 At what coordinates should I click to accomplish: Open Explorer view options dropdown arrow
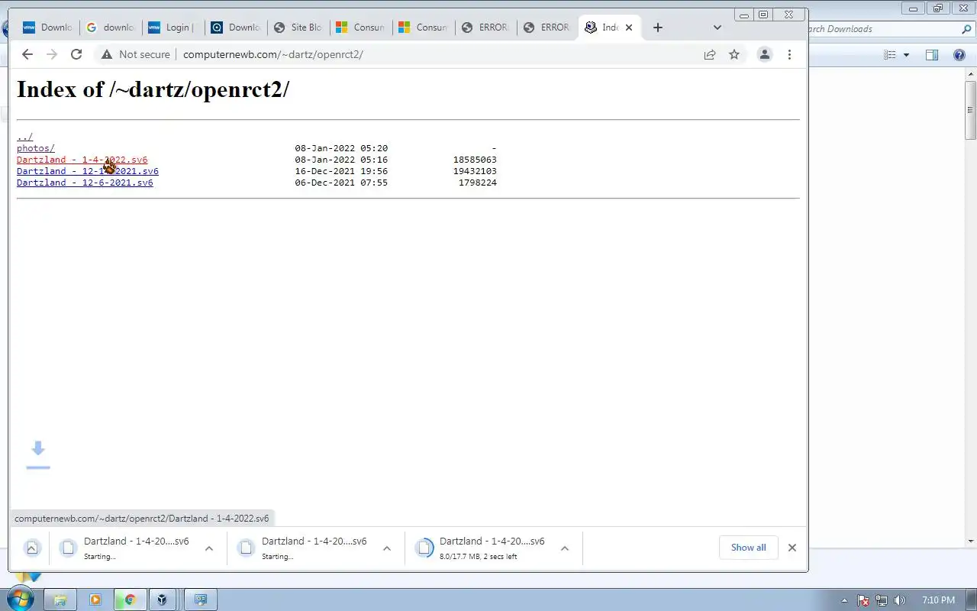pyautogui.click(x=906, y=55)
